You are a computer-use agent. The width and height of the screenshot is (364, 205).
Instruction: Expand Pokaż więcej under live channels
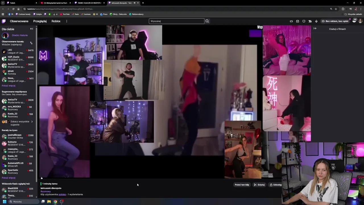[x=9, y=178]
